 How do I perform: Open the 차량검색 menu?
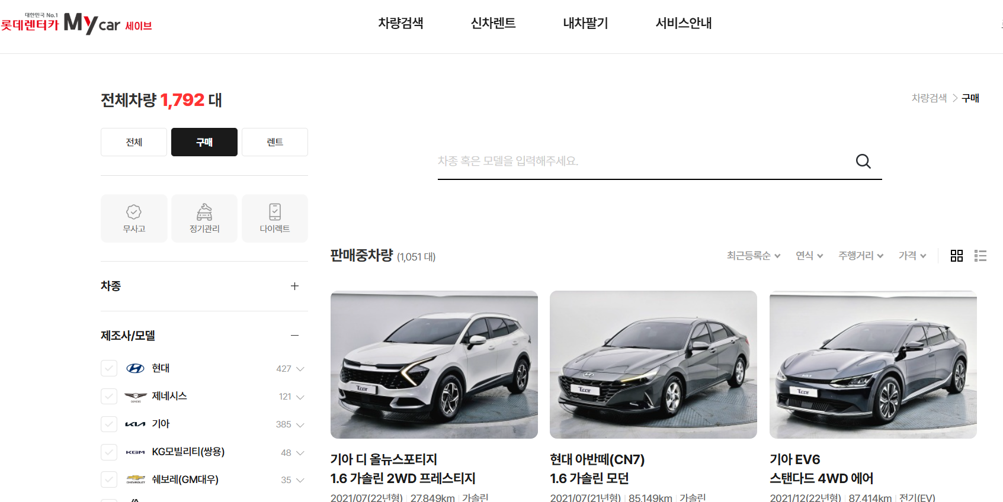[401, 23]
